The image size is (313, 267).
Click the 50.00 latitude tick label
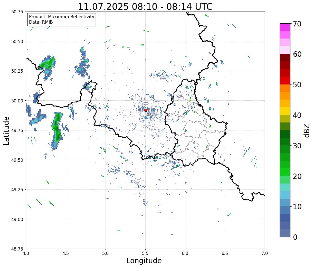coord(17,101)
